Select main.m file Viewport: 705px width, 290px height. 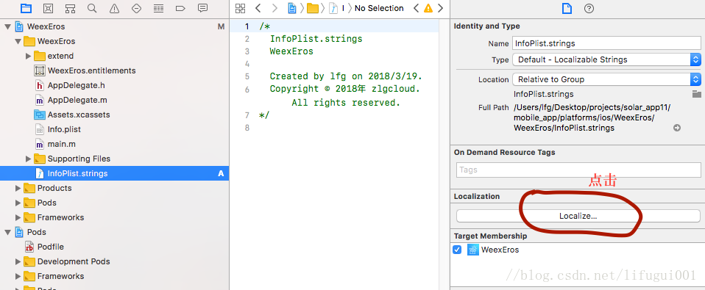click(114, 144)
